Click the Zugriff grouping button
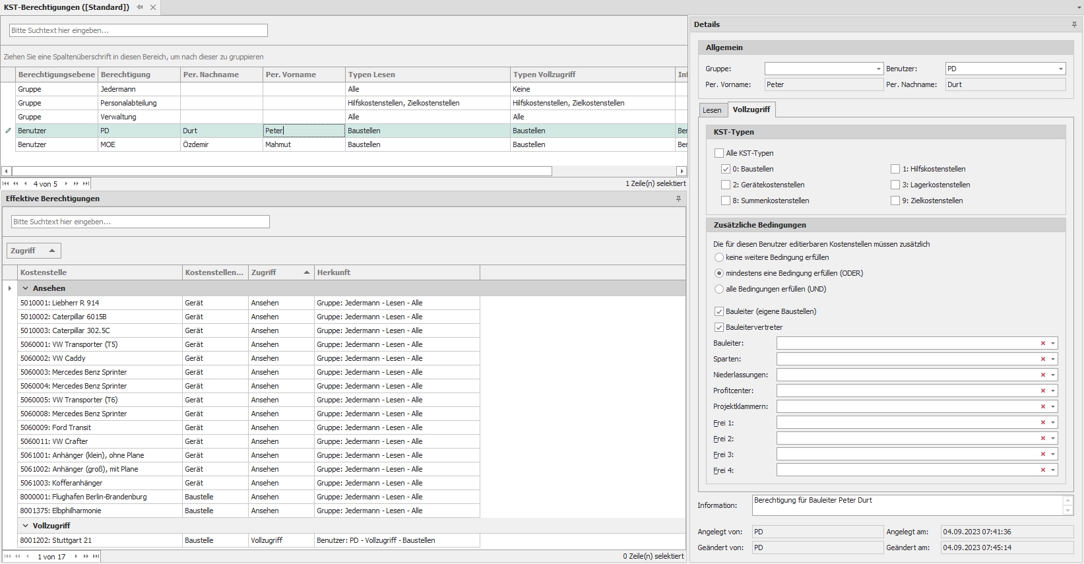The width and height of the screenshot is (1084, 564). point(34,251)
